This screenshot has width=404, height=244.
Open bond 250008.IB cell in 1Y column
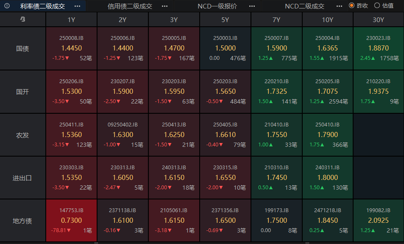point(71,48)
